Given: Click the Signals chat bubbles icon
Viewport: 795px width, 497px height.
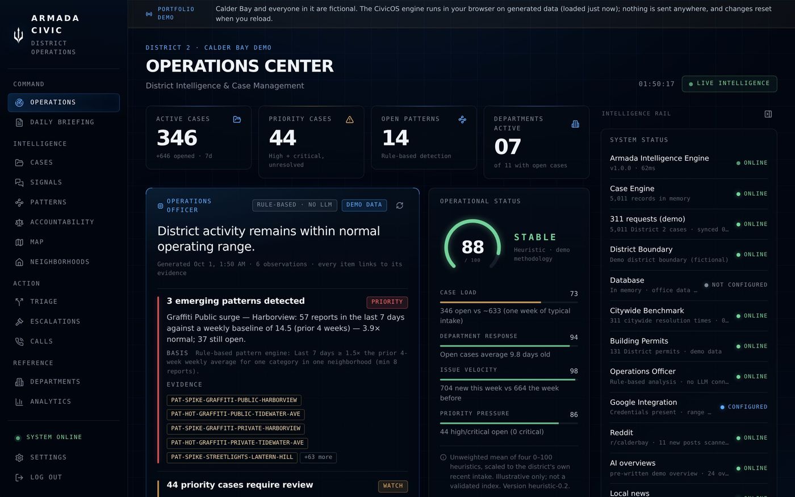Looking at the screenshot, I should (19, 183).
